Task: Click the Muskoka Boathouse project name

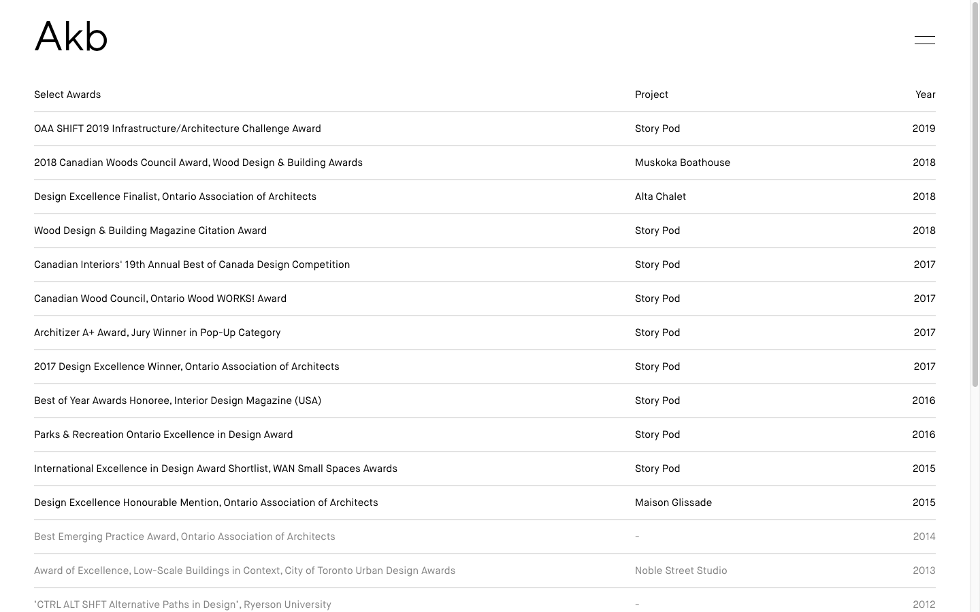Action: [x=682, y=163]
